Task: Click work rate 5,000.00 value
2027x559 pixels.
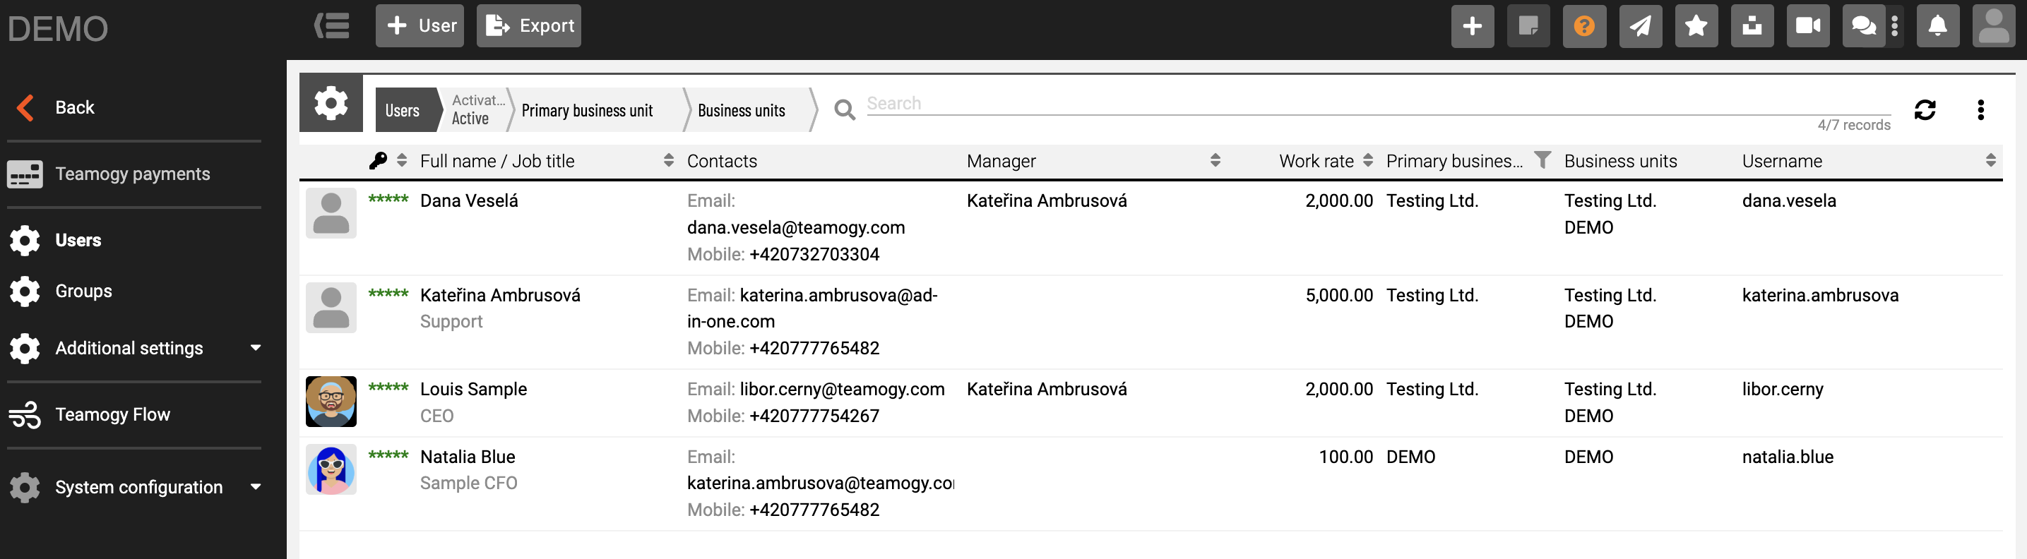Action: pos(1338,295)
